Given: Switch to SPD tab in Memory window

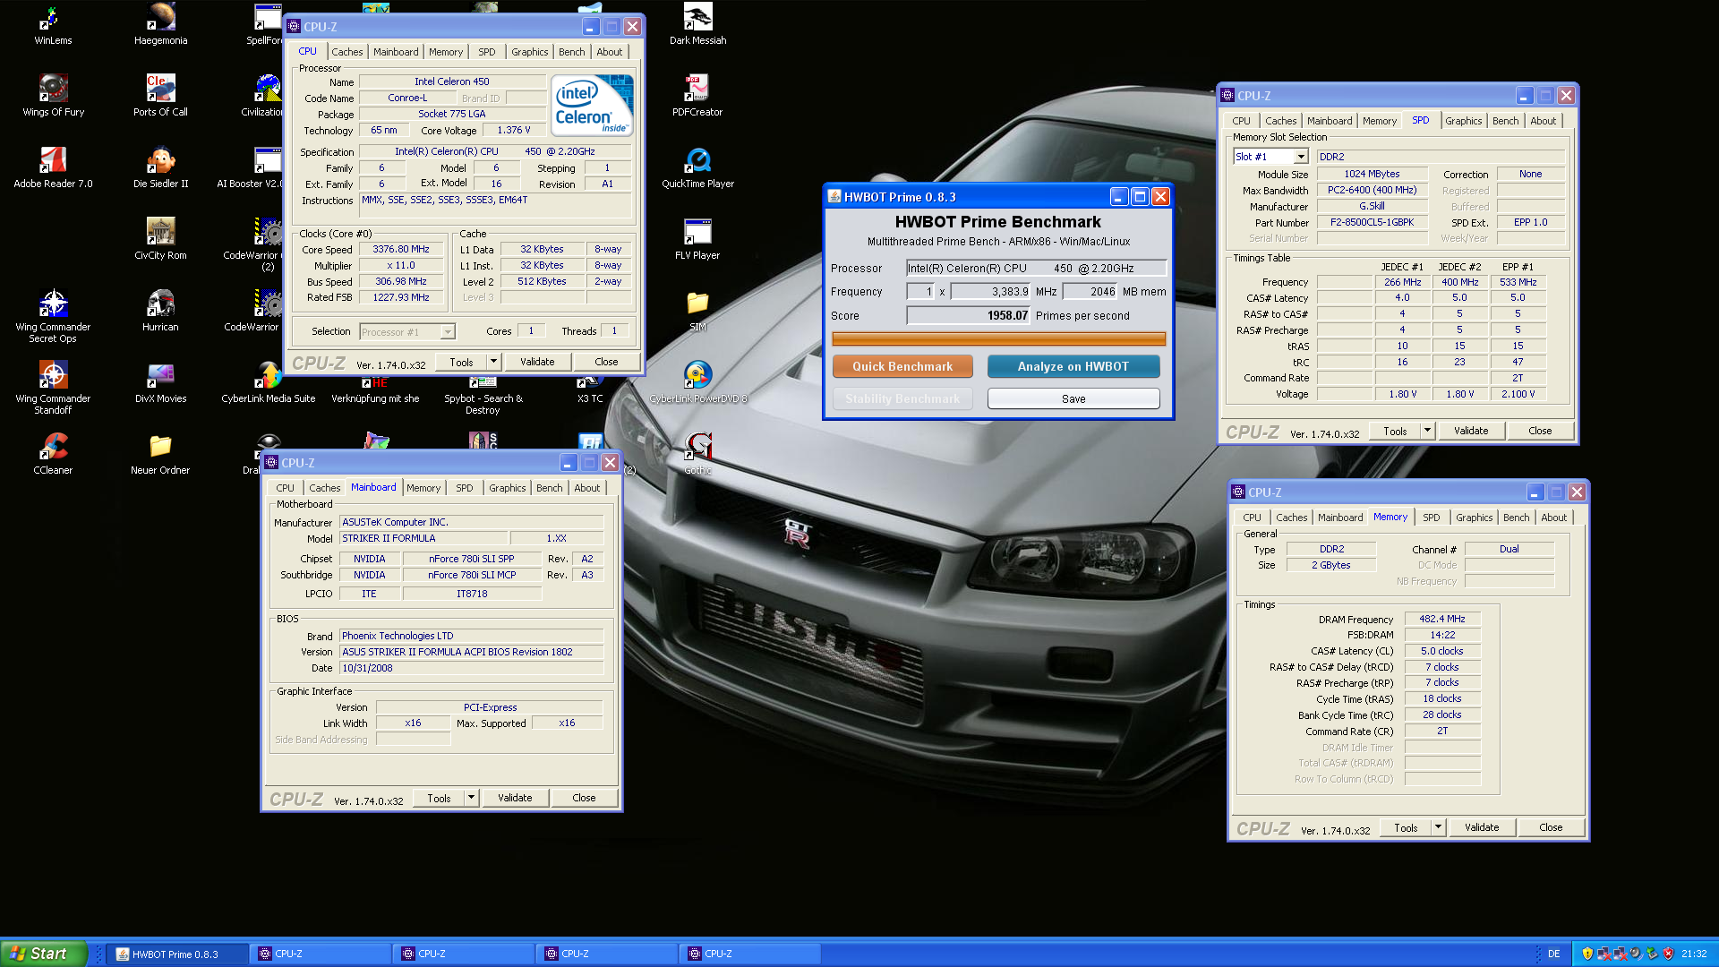Looking at the screenshot, I should (x=1431, y=518).
